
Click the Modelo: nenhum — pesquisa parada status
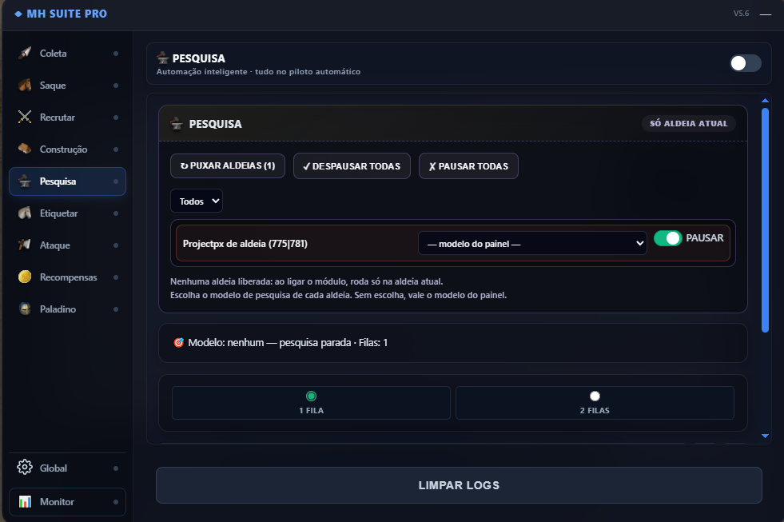coord(288,342)
